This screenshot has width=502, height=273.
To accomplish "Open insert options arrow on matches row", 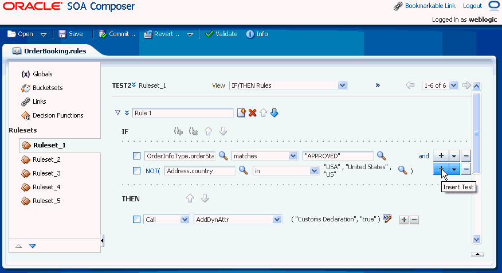I will (x=454, y=156).
